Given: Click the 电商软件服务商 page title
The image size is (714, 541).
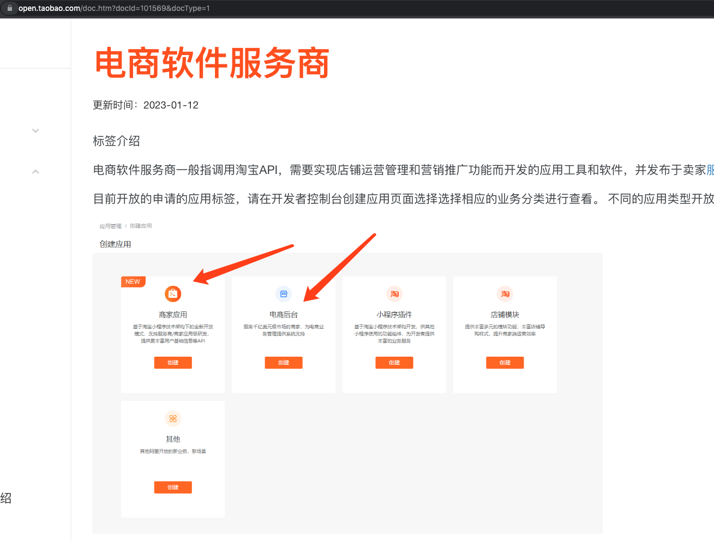Looking at the screenshot, I should [212, 63].
